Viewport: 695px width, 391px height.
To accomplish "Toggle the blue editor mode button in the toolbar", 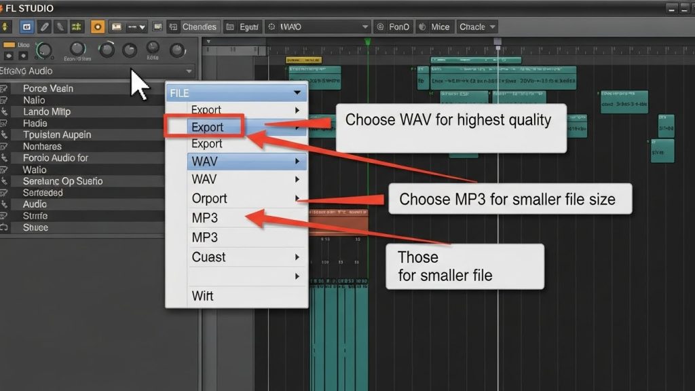I will tap(26, 26).
